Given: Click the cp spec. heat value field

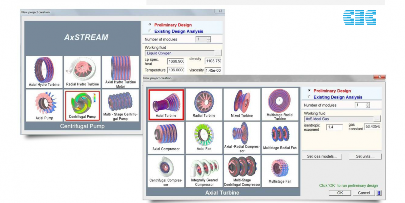Looking at the screenshot, I should pyautogui.click(x=175, y=61).
